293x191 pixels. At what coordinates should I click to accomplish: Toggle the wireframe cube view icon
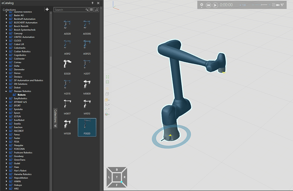[x=107, y=94]
